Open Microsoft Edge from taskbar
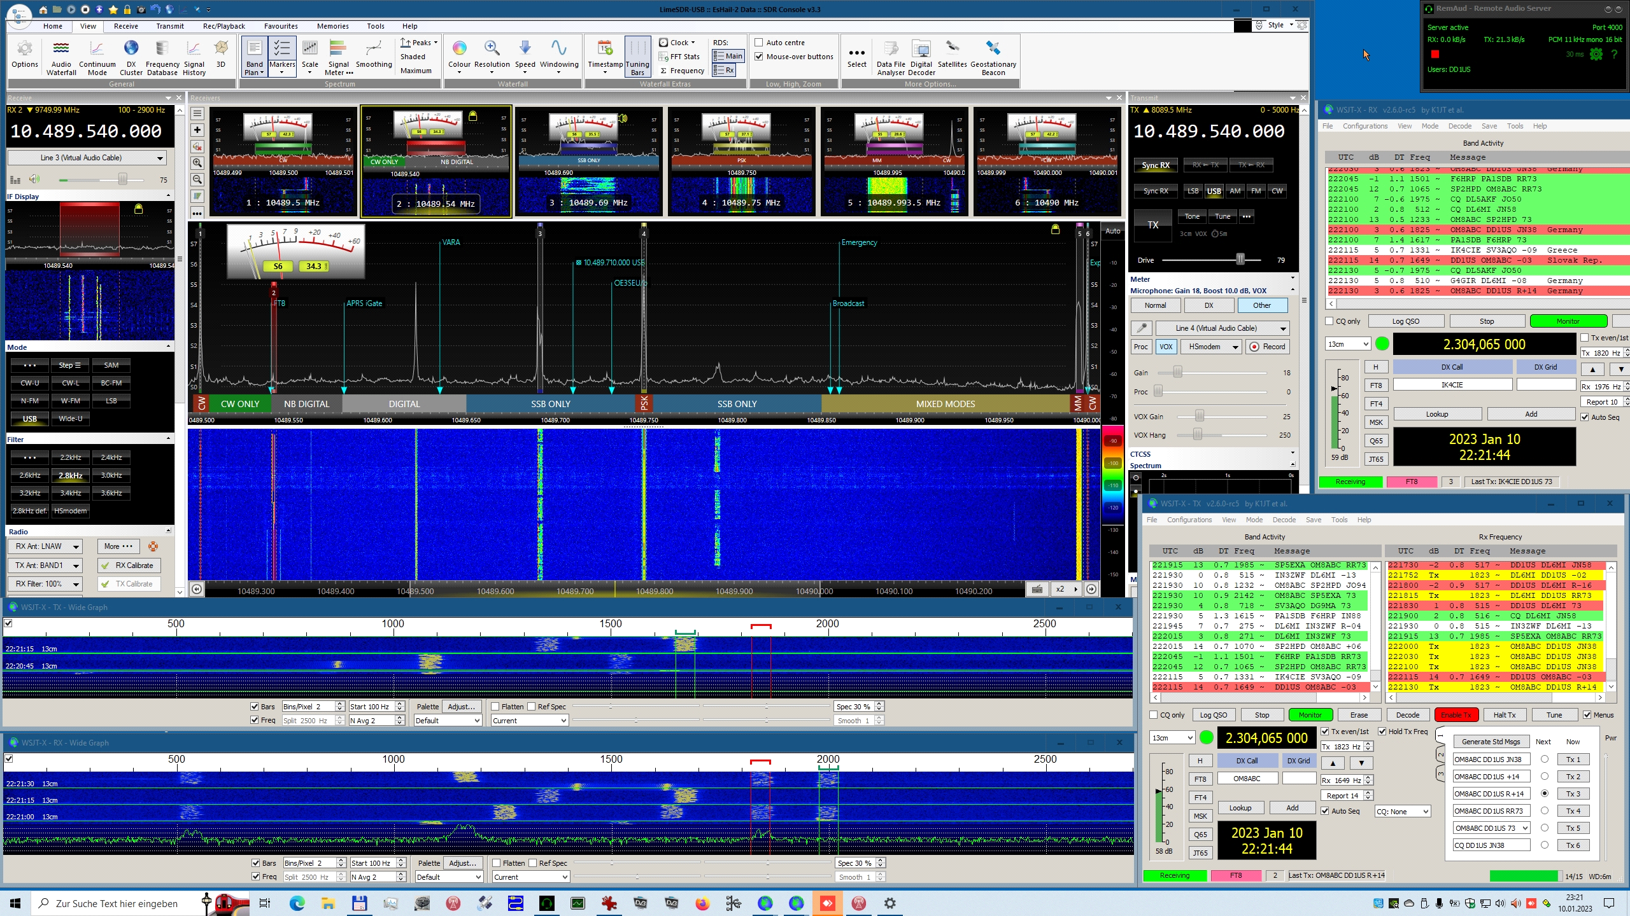This screenshot has width=1630, height=916. point(297,903)
